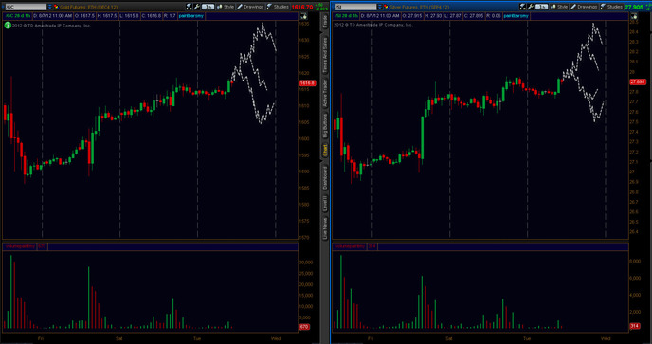Click the Gold Futures, ETH (DEC4 12) title

coord(88,7)
